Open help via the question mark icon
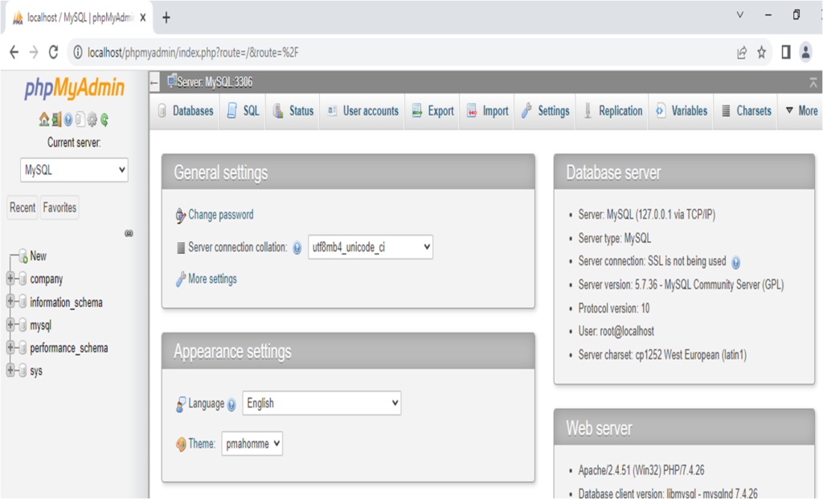Image resolution: width=823 pixels, height=499 pixels. click(x=68, y=119)
